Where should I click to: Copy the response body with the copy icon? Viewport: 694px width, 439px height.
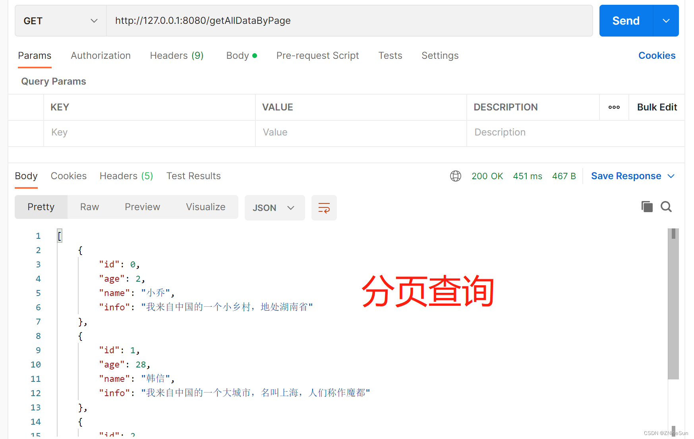[647, 207]
